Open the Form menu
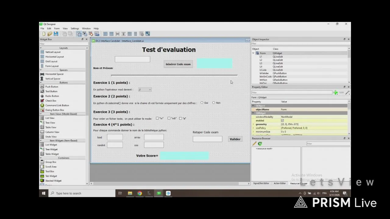 pyautogui.click(x=57, y=29)
